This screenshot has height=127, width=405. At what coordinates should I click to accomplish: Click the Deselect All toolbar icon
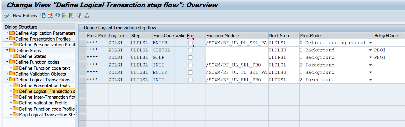79,15
